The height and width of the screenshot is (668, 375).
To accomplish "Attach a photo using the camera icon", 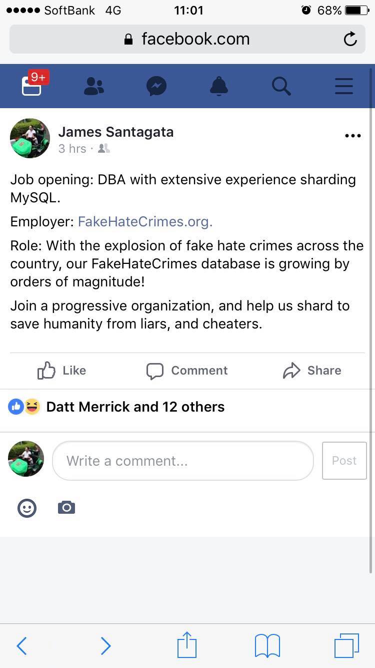I will pos(66,508).
